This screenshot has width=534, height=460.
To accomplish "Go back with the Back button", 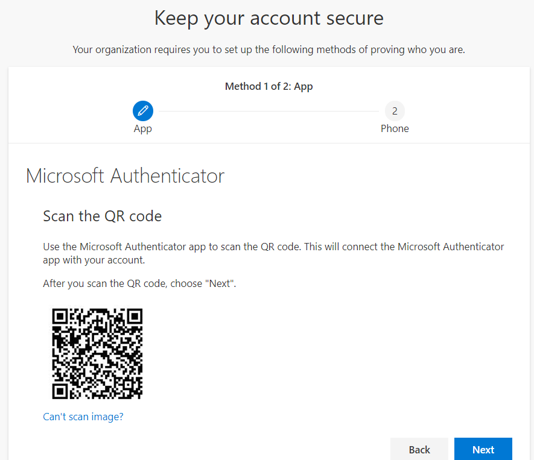I will click(x=419, y=450).
